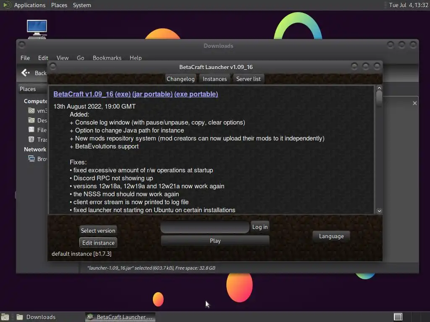The width and height of the screenshot is (430, 322).
Task: Open the Server list tab
Action: coord(249,79)
